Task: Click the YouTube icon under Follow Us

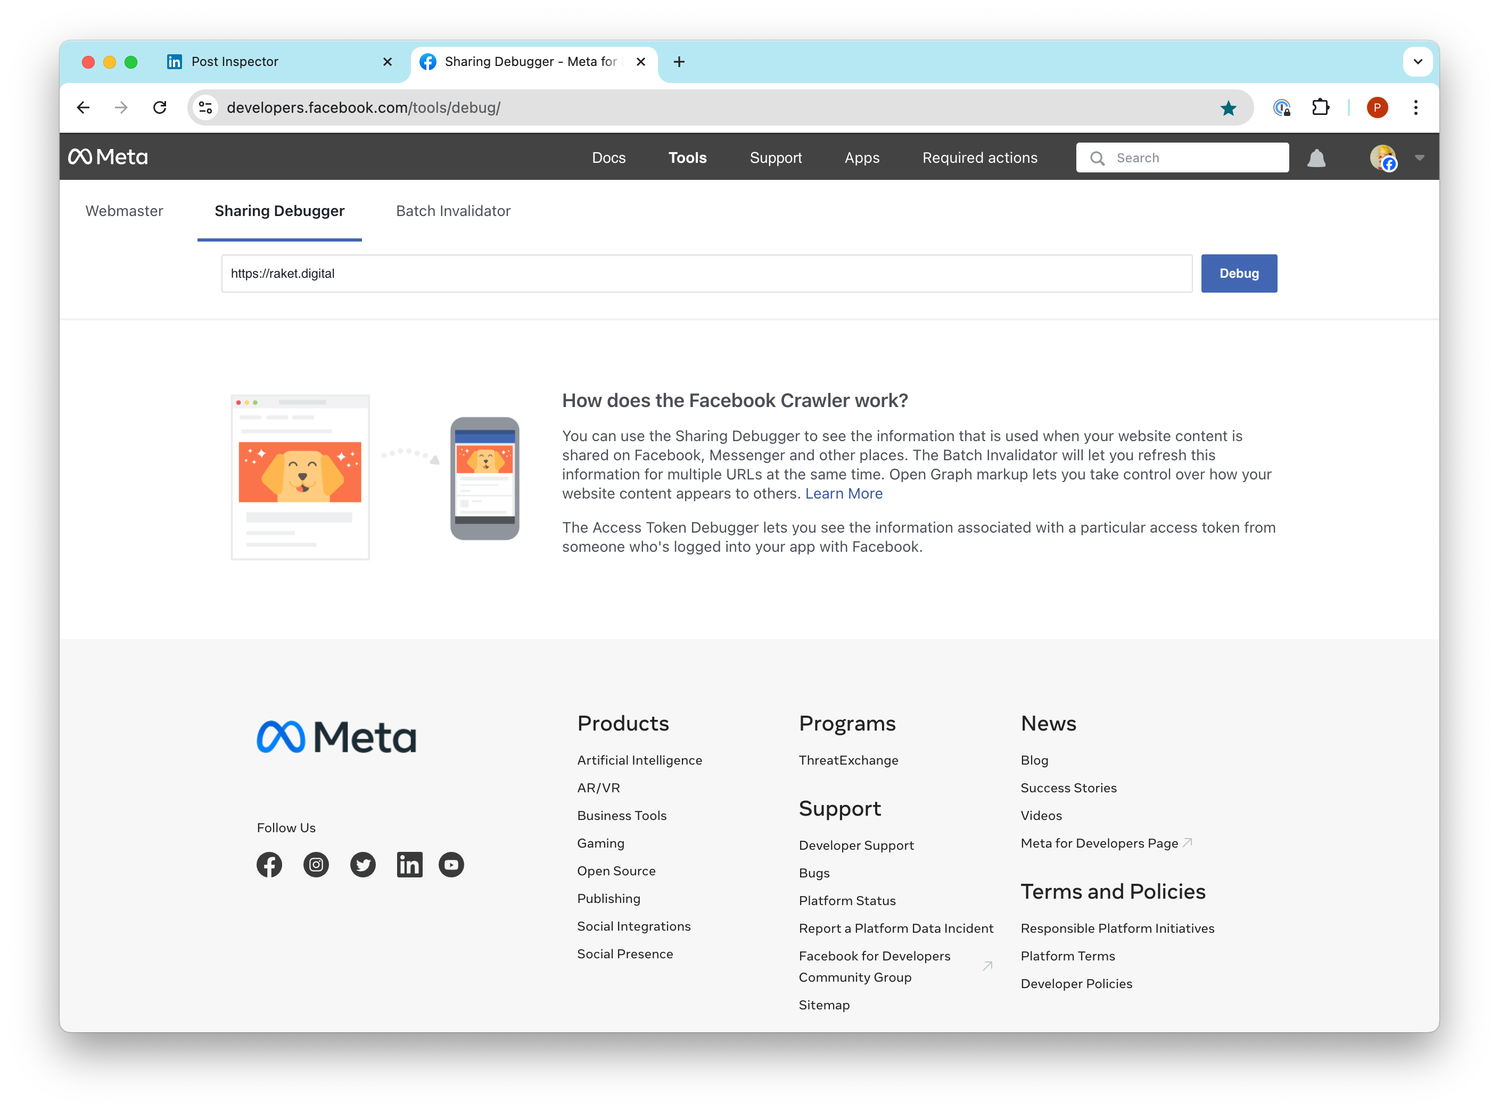Action: click(451, 865)
